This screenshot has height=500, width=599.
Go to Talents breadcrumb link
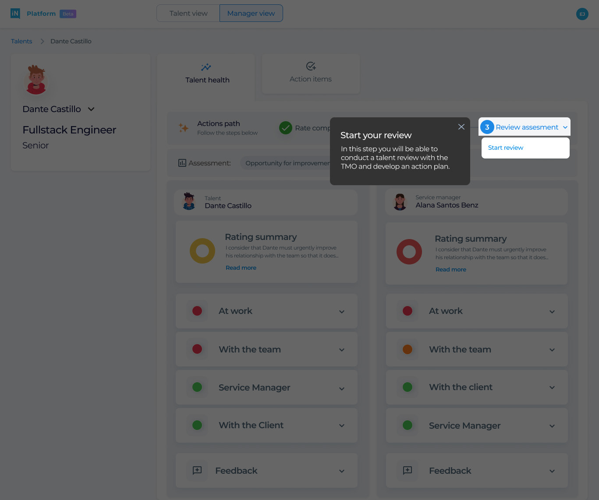[x=21, y=41]
